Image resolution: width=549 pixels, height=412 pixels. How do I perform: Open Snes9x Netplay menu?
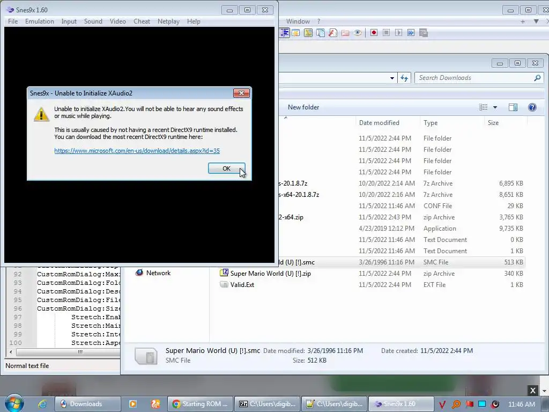(x=168, y=21)
